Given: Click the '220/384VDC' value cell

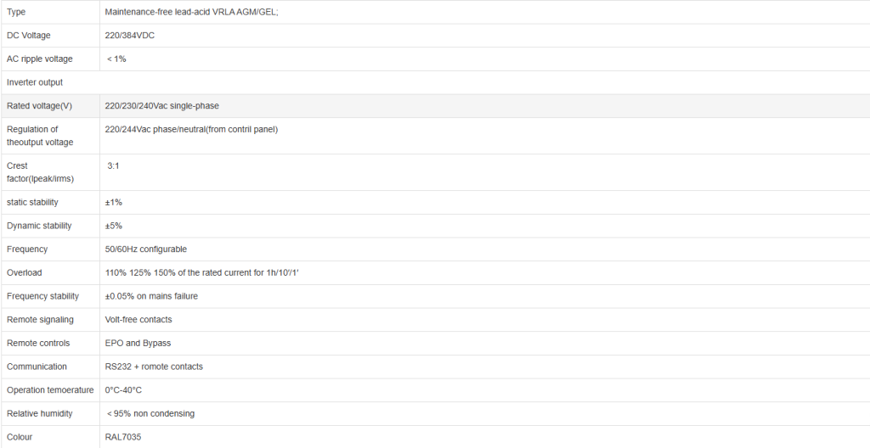Looking at the screenshot, I should [129, 36].
